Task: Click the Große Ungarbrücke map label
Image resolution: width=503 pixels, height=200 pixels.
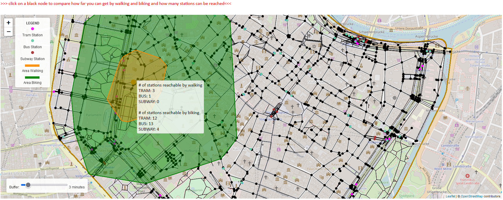Action: click(437, 190)
